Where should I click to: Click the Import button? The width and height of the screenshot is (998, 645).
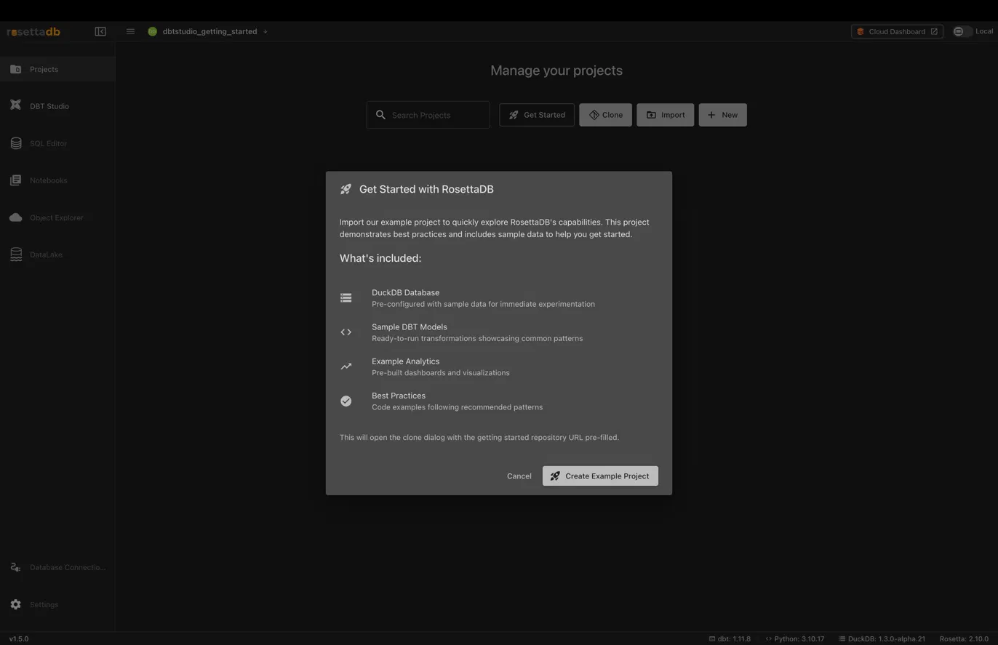(665, 115)
